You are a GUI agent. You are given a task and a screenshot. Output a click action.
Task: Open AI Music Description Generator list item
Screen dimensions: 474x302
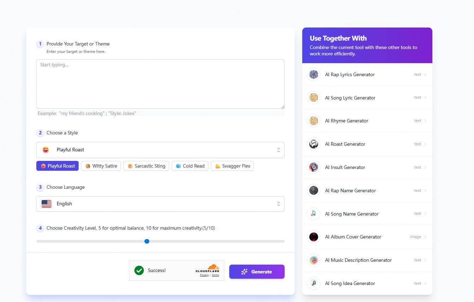358,260
